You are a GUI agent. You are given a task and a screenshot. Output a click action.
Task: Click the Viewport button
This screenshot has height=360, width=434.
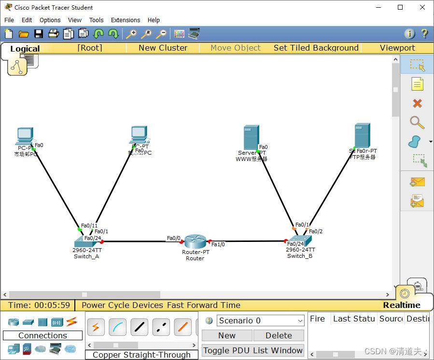coord(397,48)
